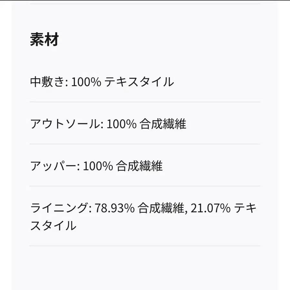Click the divider below the 中敷き row

click(145, 102)
